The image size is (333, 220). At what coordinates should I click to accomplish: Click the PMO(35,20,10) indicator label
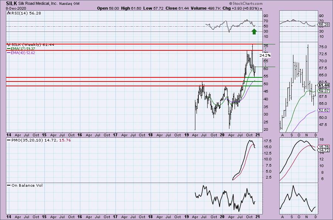click(x=27, y=140)
